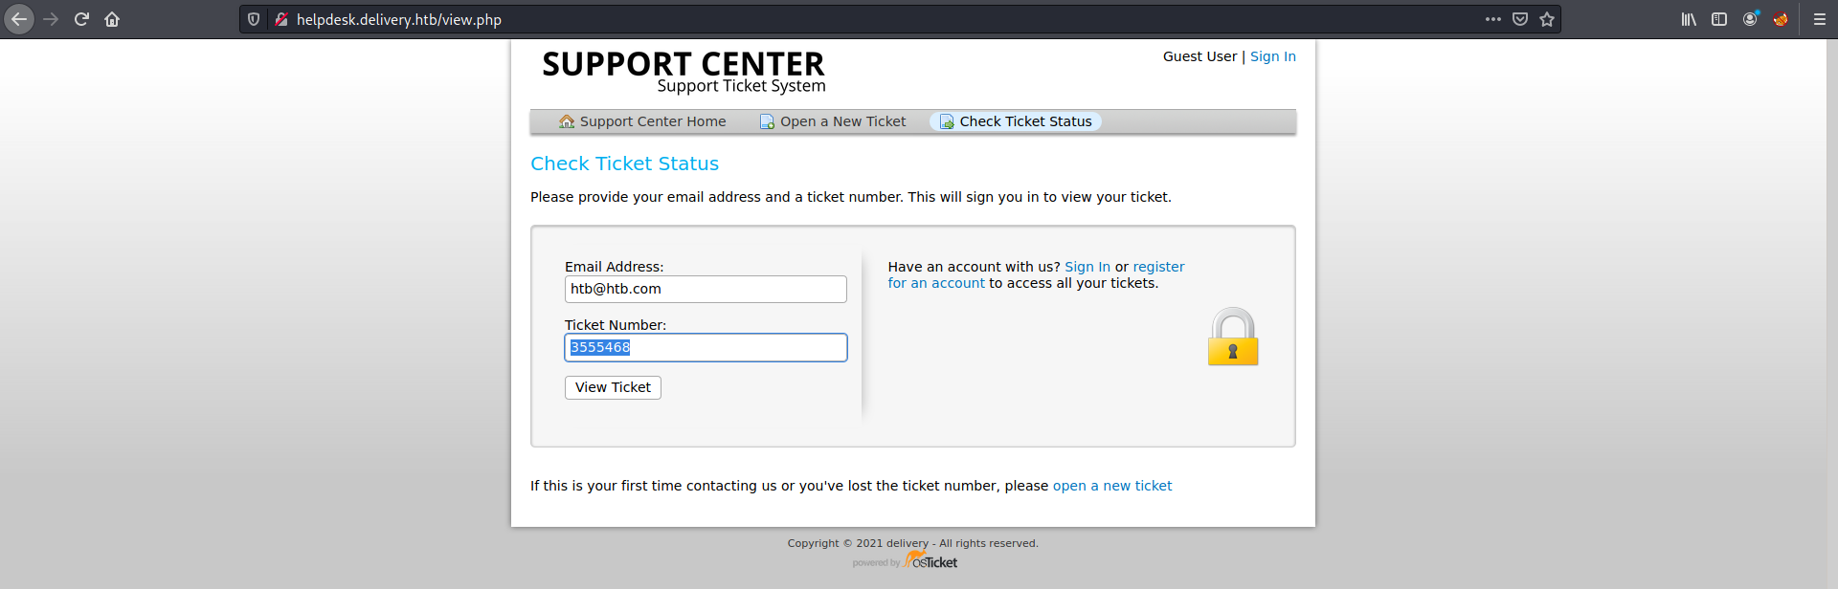Open the page actions three-dot menu
1838x589 pixels.
coord(1491,18)
